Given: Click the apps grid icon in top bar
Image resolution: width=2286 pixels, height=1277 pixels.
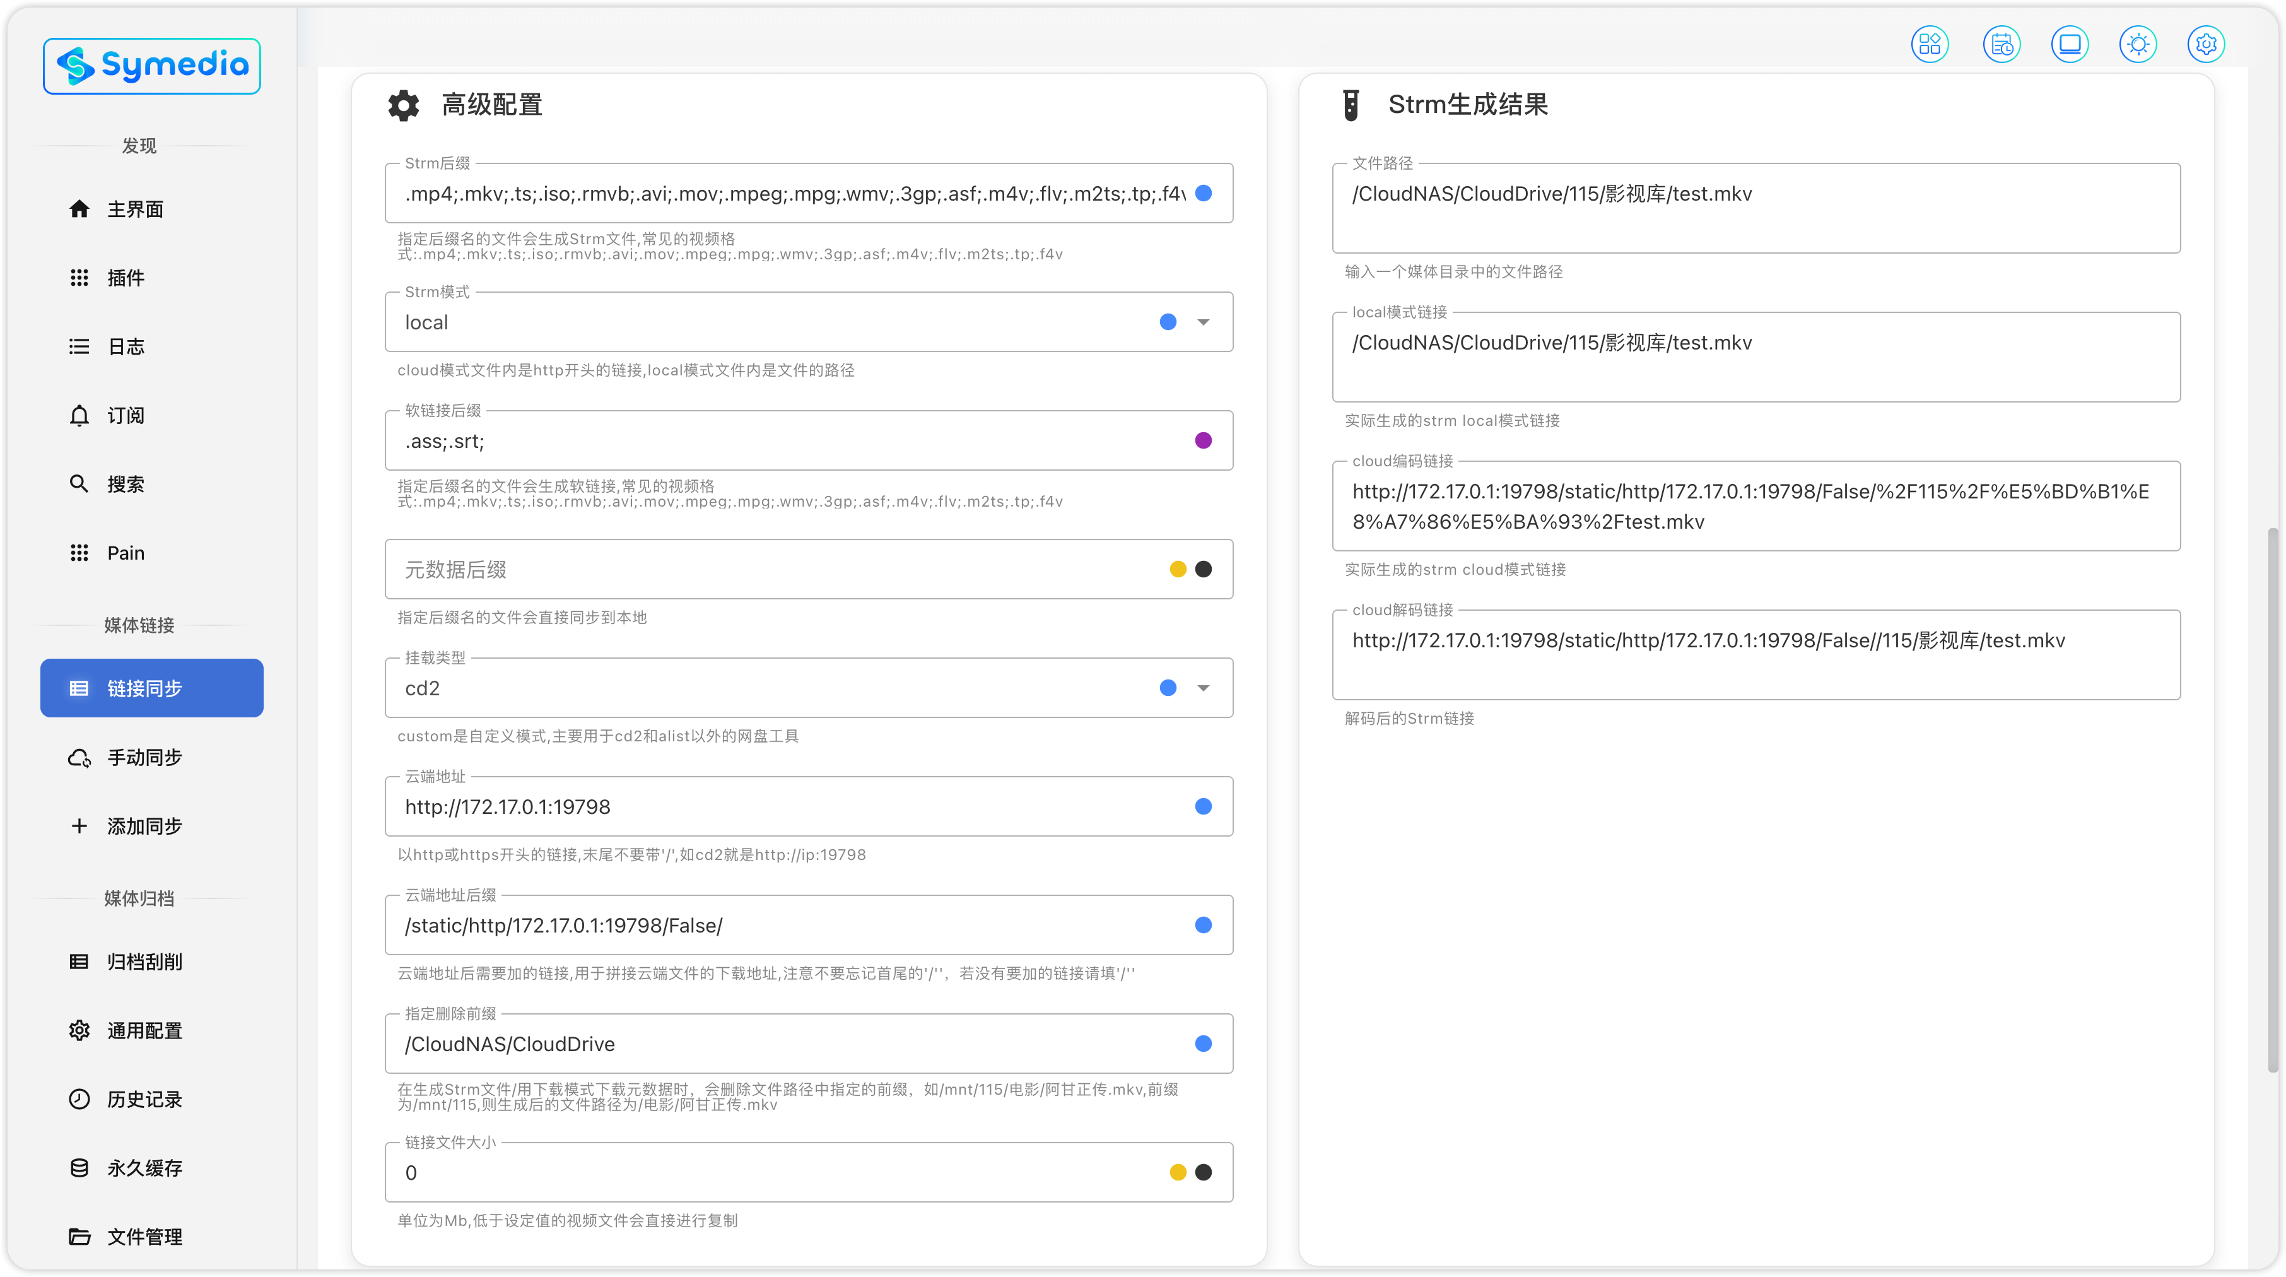Looking at the screenshot, I should pos(1929,44).
